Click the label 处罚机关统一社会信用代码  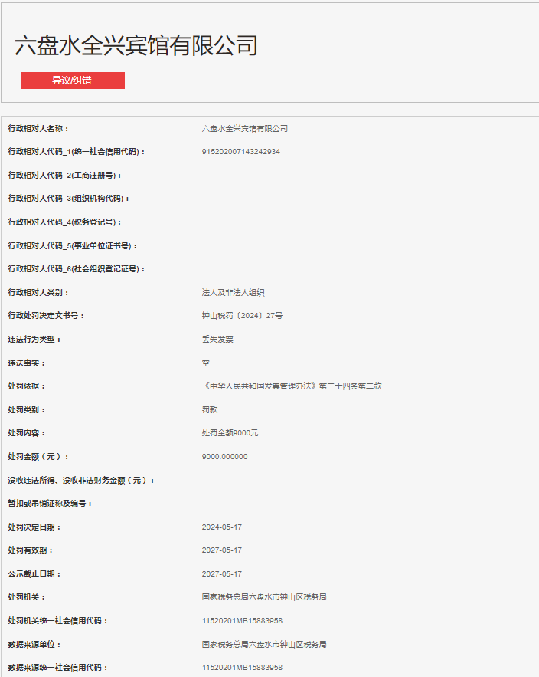tap(57, 621)
